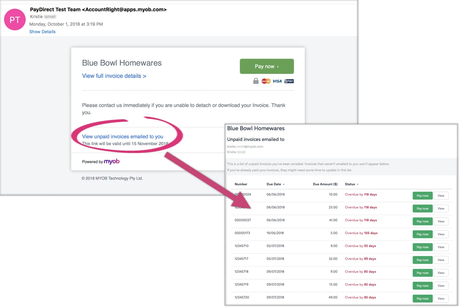Click the 49.00 due amount
Viewport: 460px width, 308px height.
[x=333, y=298]
